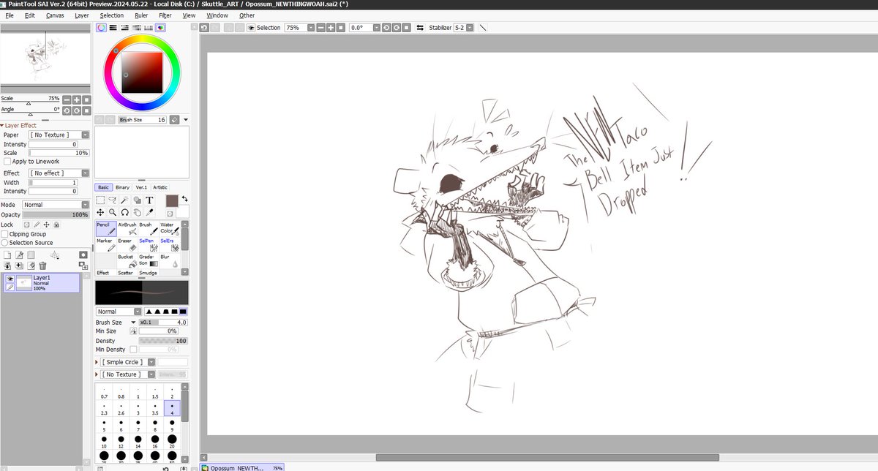
Task: Hide Layer1 with its eye icon
Action: 10,279
